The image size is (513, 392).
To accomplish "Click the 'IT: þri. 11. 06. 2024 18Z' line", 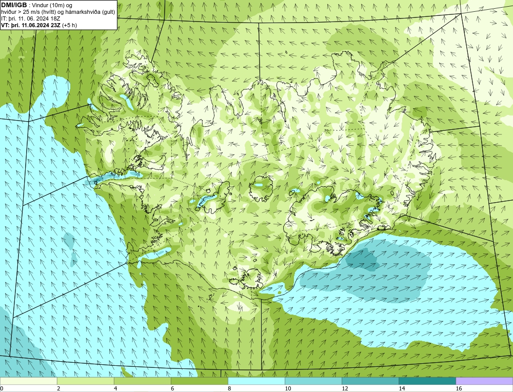I will pyautogui.click(x=30, y=18).
